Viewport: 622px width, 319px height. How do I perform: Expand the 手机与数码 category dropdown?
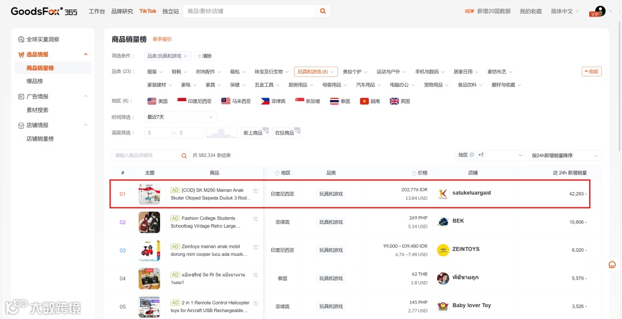pos(430,72)
